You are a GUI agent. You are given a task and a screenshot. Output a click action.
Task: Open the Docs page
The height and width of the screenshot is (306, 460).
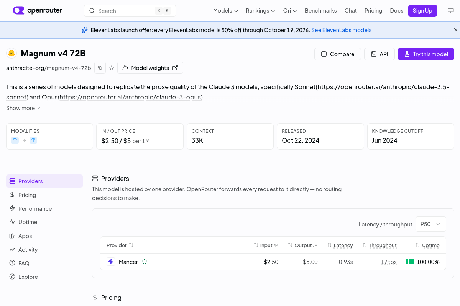396,11
